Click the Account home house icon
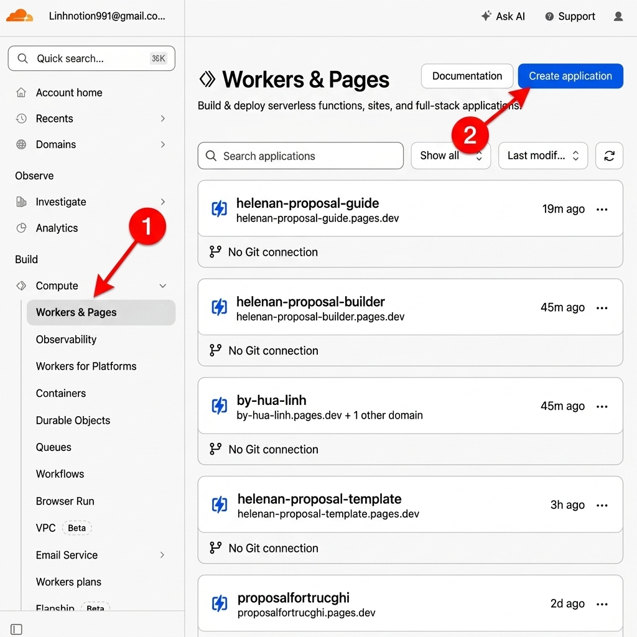Screen dimensions: 637x637 (21, 93)
